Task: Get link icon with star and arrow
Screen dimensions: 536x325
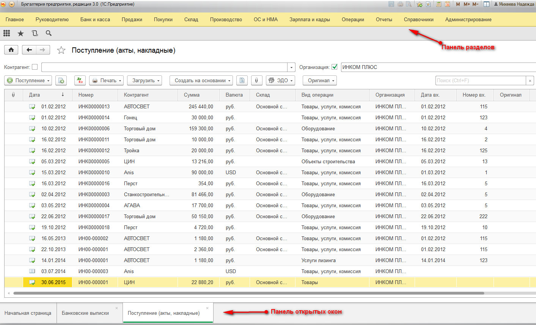Action: coord(420,4)
